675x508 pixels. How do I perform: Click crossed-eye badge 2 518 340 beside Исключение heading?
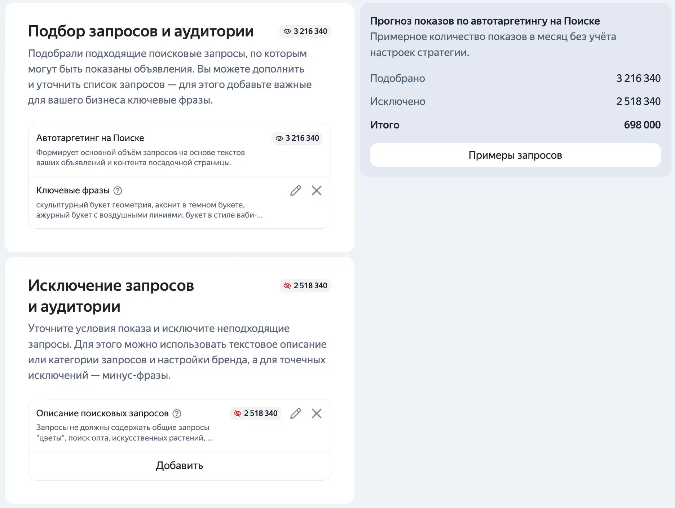pos(305,286)
